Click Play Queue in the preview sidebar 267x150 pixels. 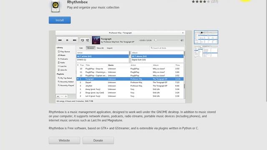coord(64,52)
